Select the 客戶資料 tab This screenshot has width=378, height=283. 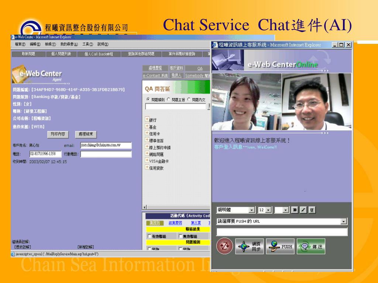point(176,68)
